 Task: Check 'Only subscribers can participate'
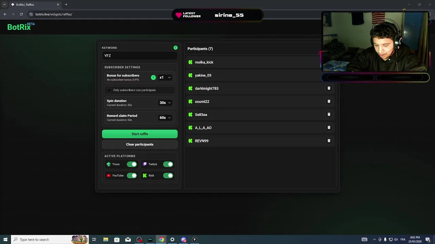coord(109,90)
